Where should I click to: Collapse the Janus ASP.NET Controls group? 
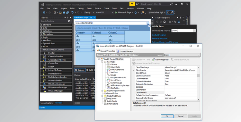coord(42,50)
